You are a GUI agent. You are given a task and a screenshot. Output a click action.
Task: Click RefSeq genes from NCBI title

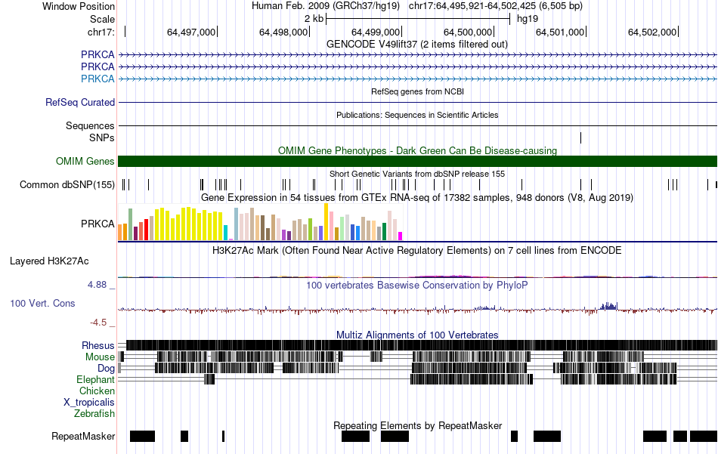(x=417, y=91)
